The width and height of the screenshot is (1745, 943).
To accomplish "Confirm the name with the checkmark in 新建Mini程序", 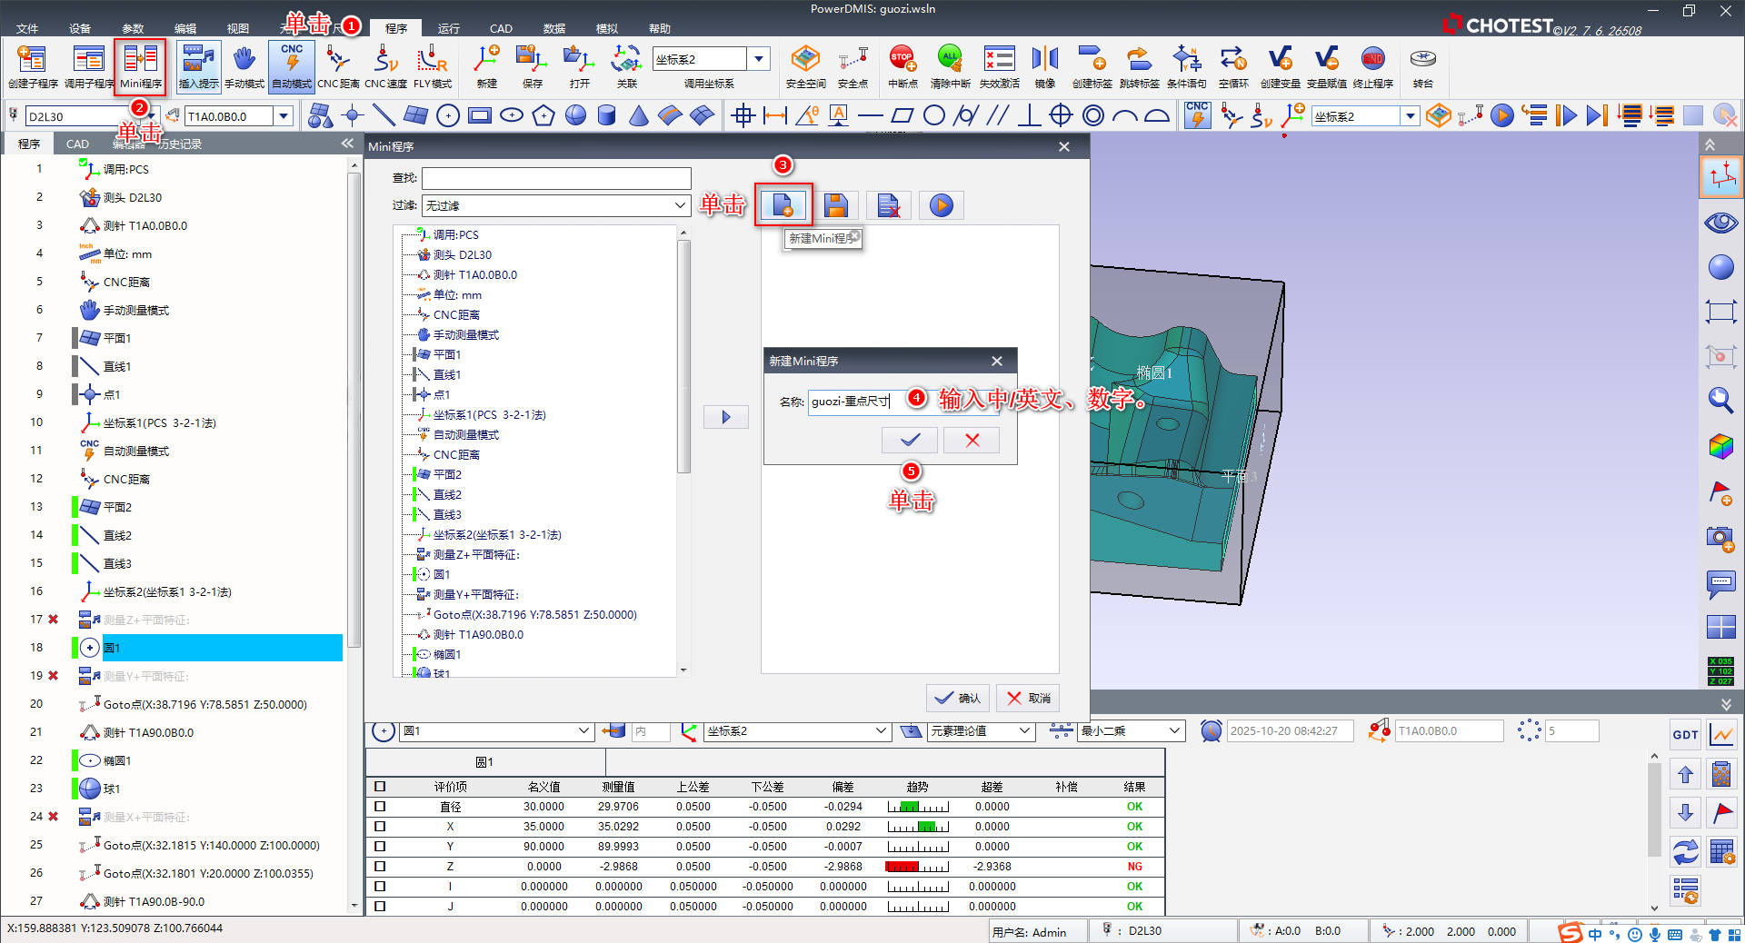I will pyautogui.click(x=910, y=440).
